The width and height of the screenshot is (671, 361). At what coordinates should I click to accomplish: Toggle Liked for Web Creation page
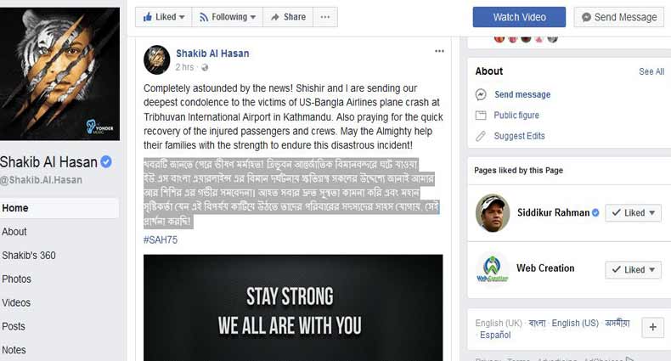(633, 269)
